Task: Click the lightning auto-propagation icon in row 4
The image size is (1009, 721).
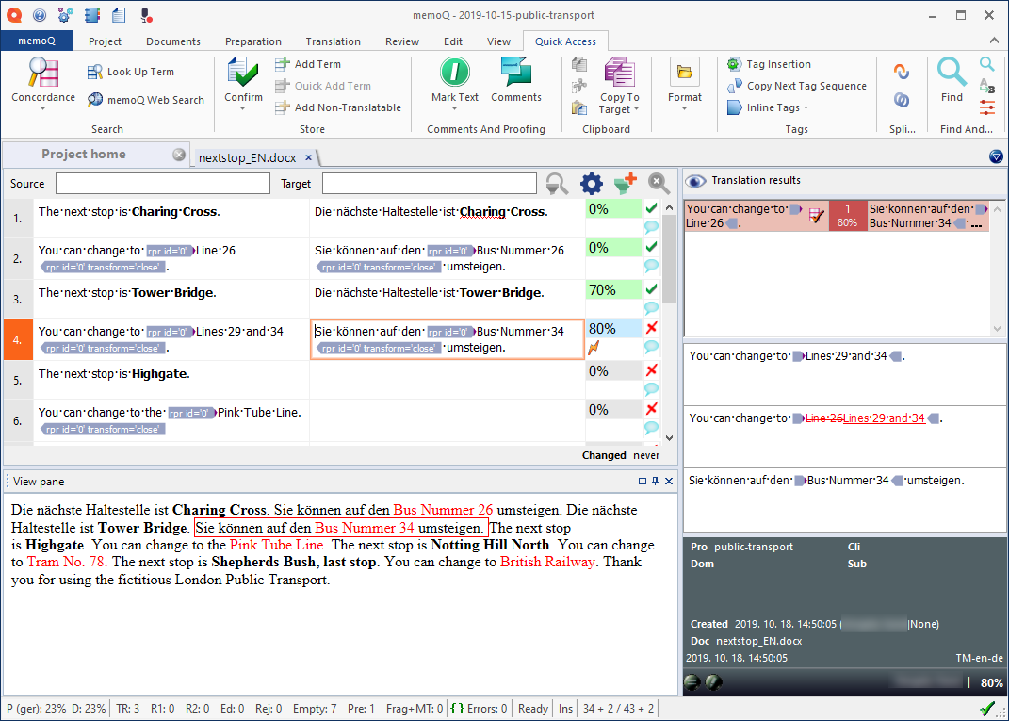Action: click(594, 349)
